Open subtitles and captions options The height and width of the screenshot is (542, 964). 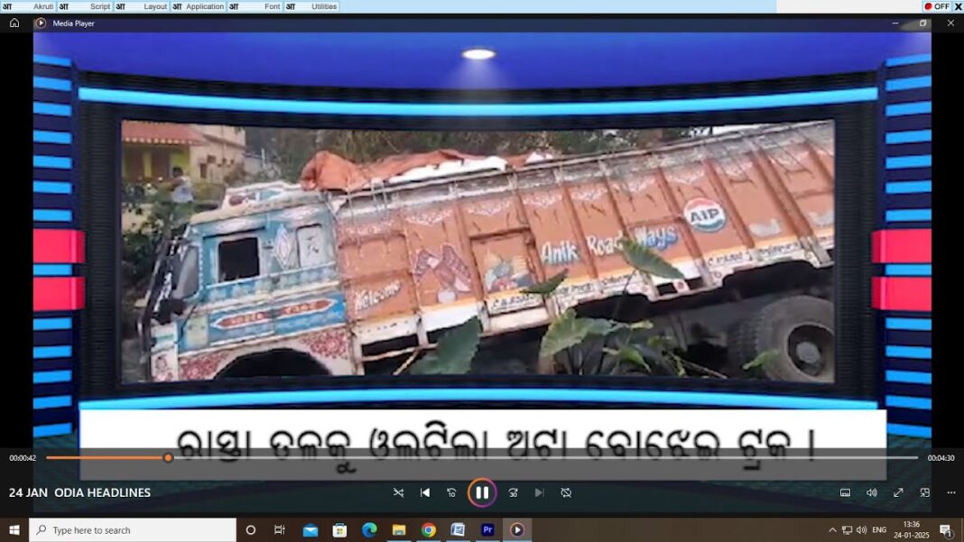click(845, 492)
